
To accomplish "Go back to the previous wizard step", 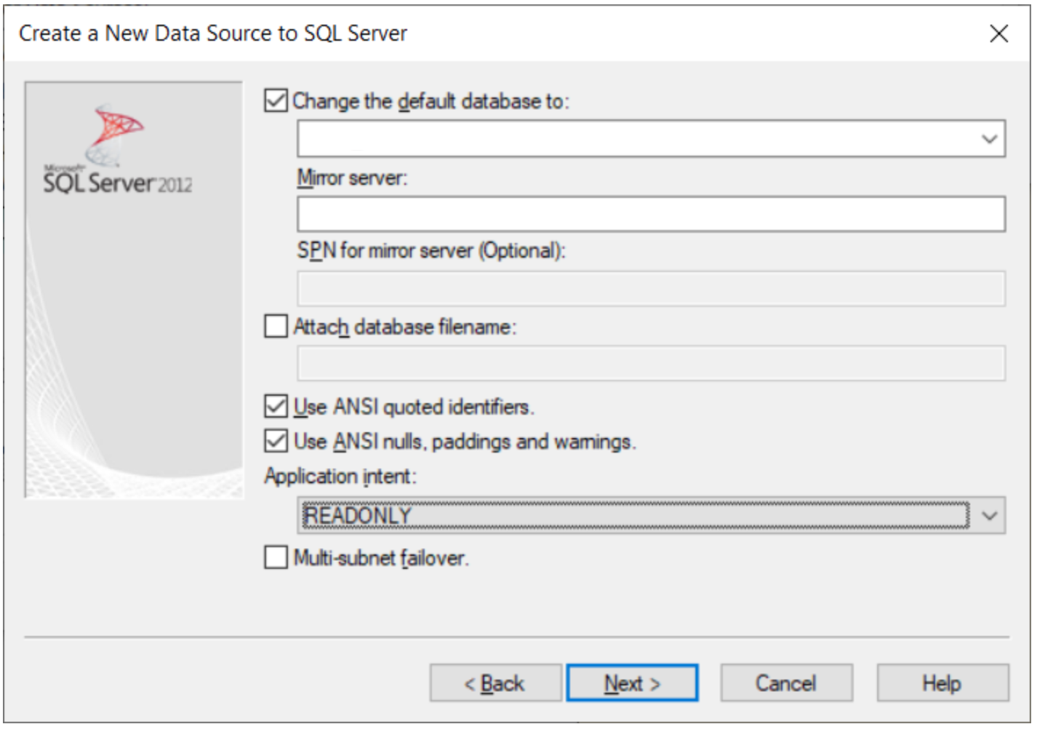I will 497,683.
